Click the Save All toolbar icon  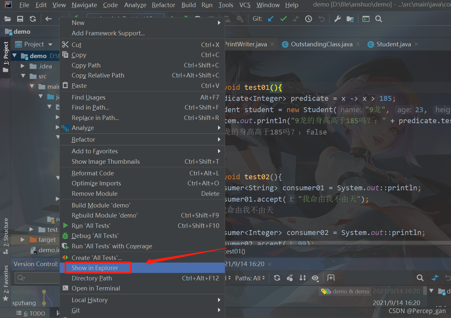click(20, 19)
